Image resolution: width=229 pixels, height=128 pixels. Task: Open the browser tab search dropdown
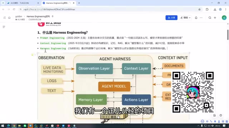(3, 3)
